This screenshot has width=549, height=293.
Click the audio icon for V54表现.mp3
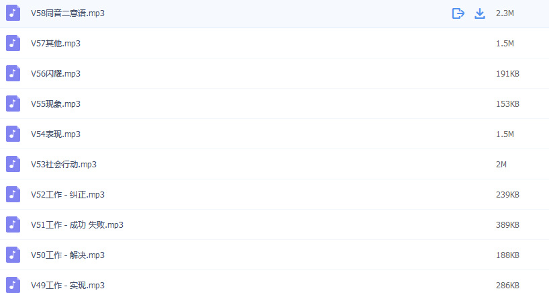[13, 134]
